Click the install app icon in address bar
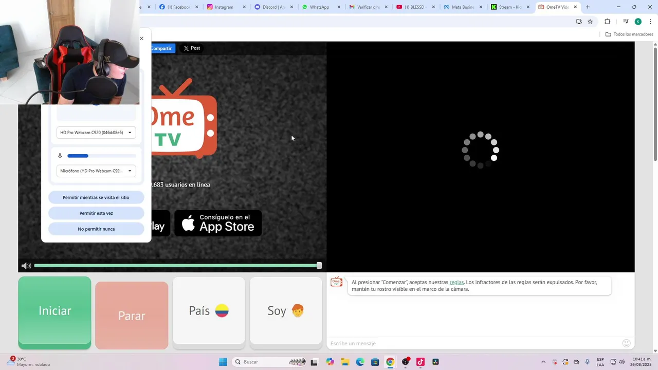 click(579, 22)
